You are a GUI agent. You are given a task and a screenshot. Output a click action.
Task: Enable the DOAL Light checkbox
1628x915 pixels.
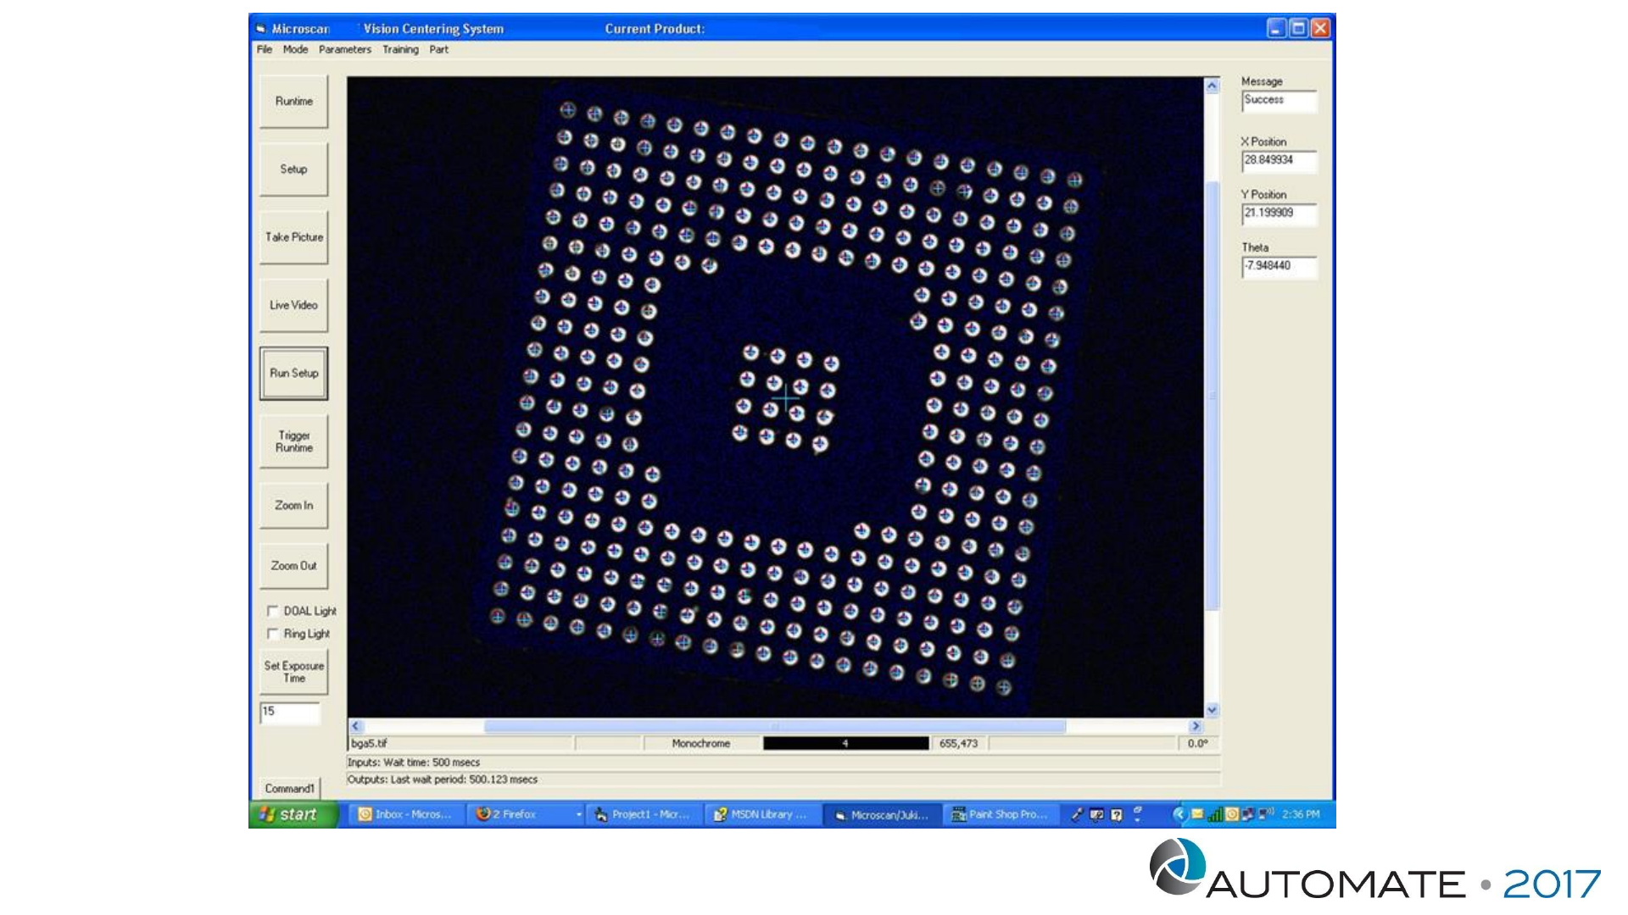pos(273,611)
